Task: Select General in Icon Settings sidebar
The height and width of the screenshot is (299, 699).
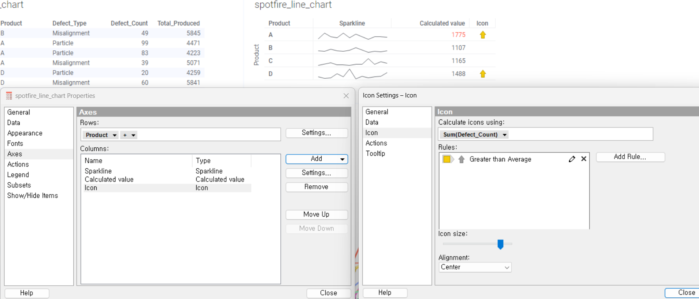Action: [x=377, y=112]
